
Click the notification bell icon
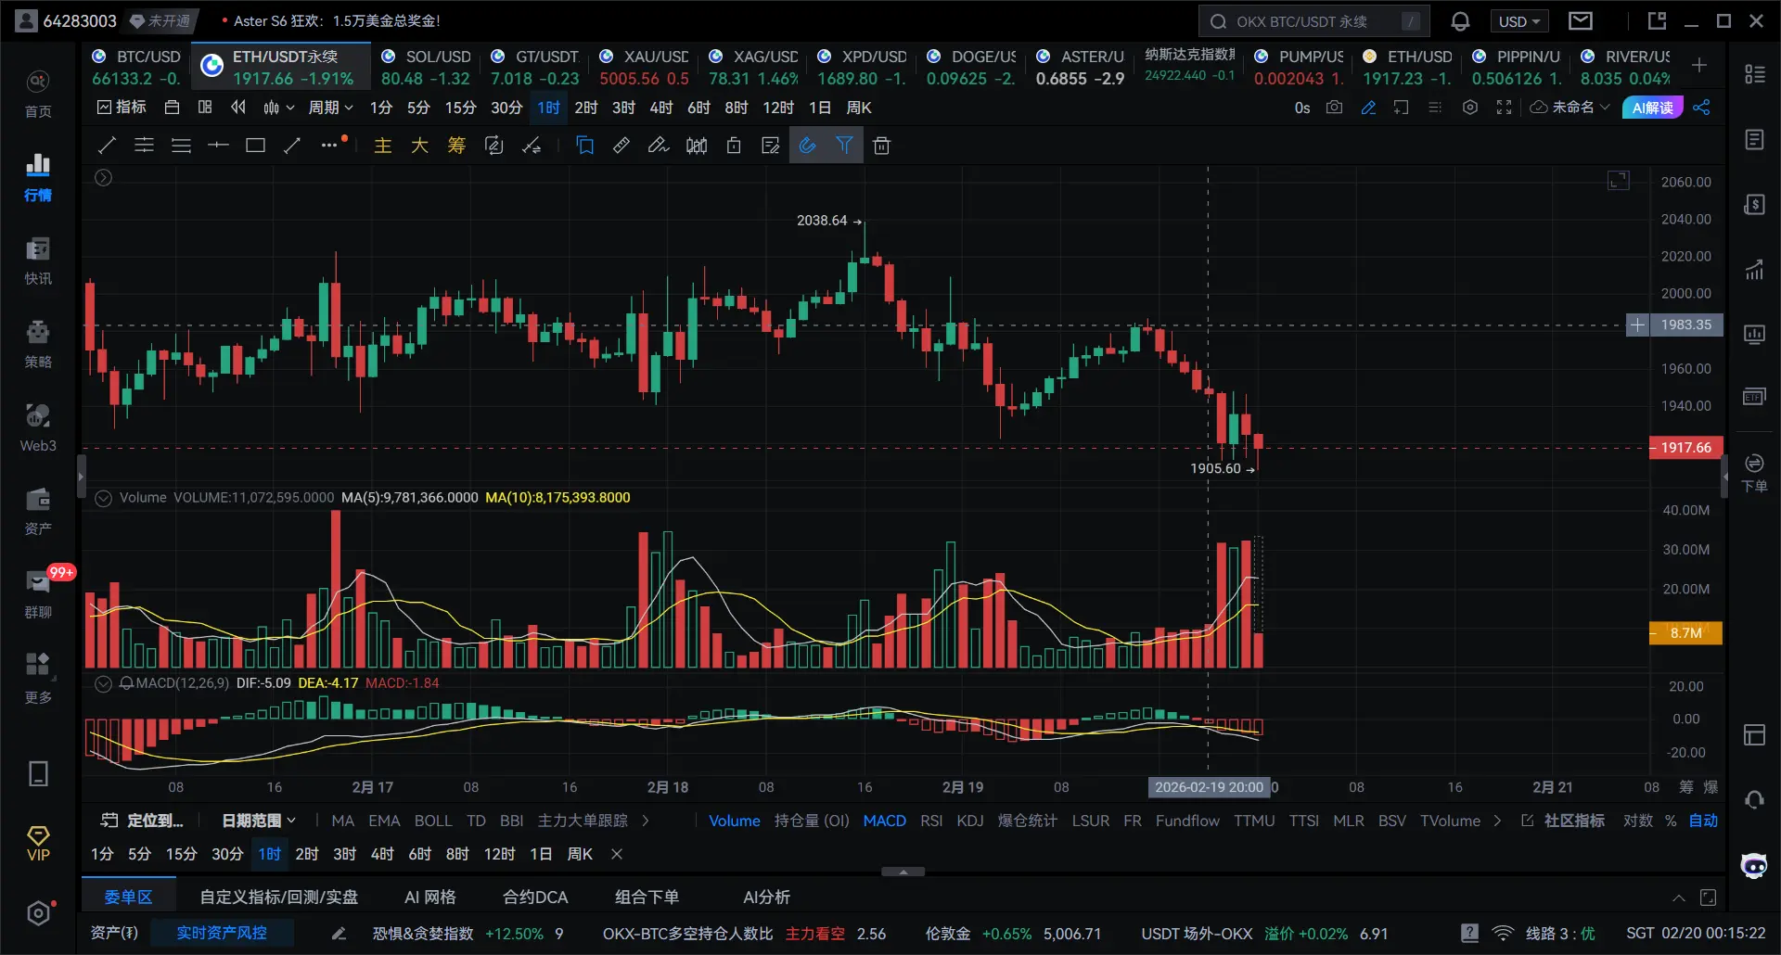coord(1460,21)
